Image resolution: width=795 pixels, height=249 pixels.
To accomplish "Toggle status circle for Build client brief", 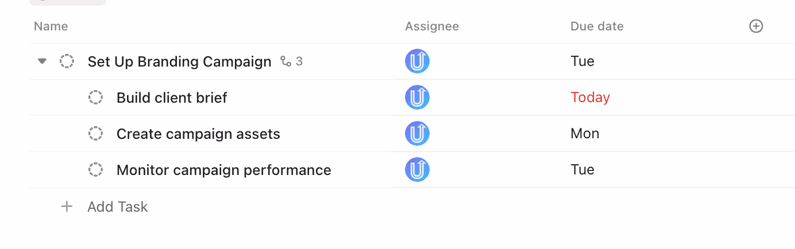I will (x=95, y=98).
